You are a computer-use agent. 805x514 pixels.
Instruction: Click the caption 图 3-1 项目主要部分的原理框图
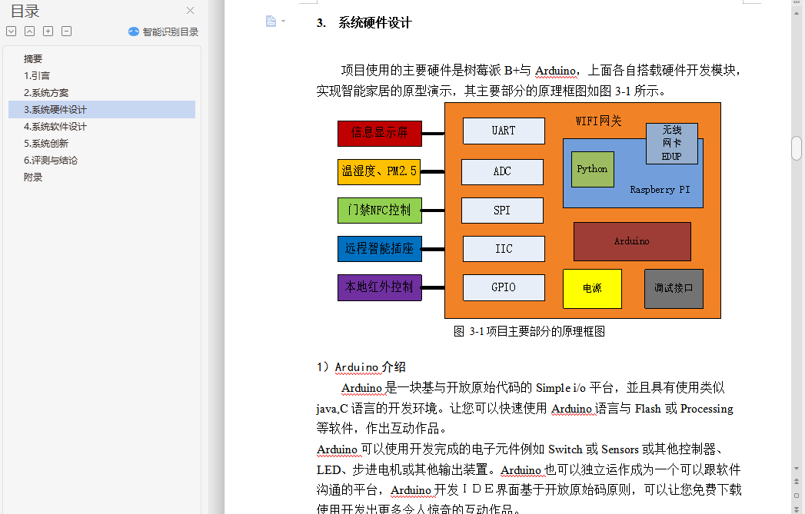click(x=529, y=331)
